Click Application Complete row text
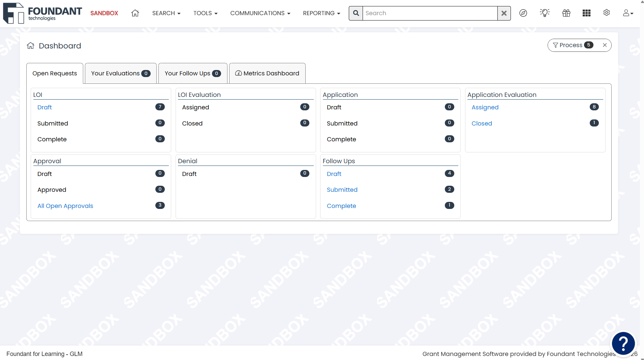Screen dimensions: 644x360 pos(341,139)
